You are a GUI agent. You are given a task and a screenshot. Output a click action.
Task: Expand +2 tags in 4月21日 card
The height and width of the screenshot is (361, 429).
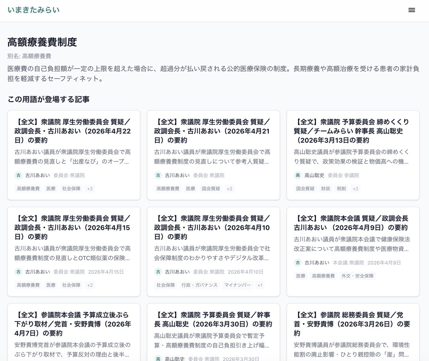tap(230, 188)
